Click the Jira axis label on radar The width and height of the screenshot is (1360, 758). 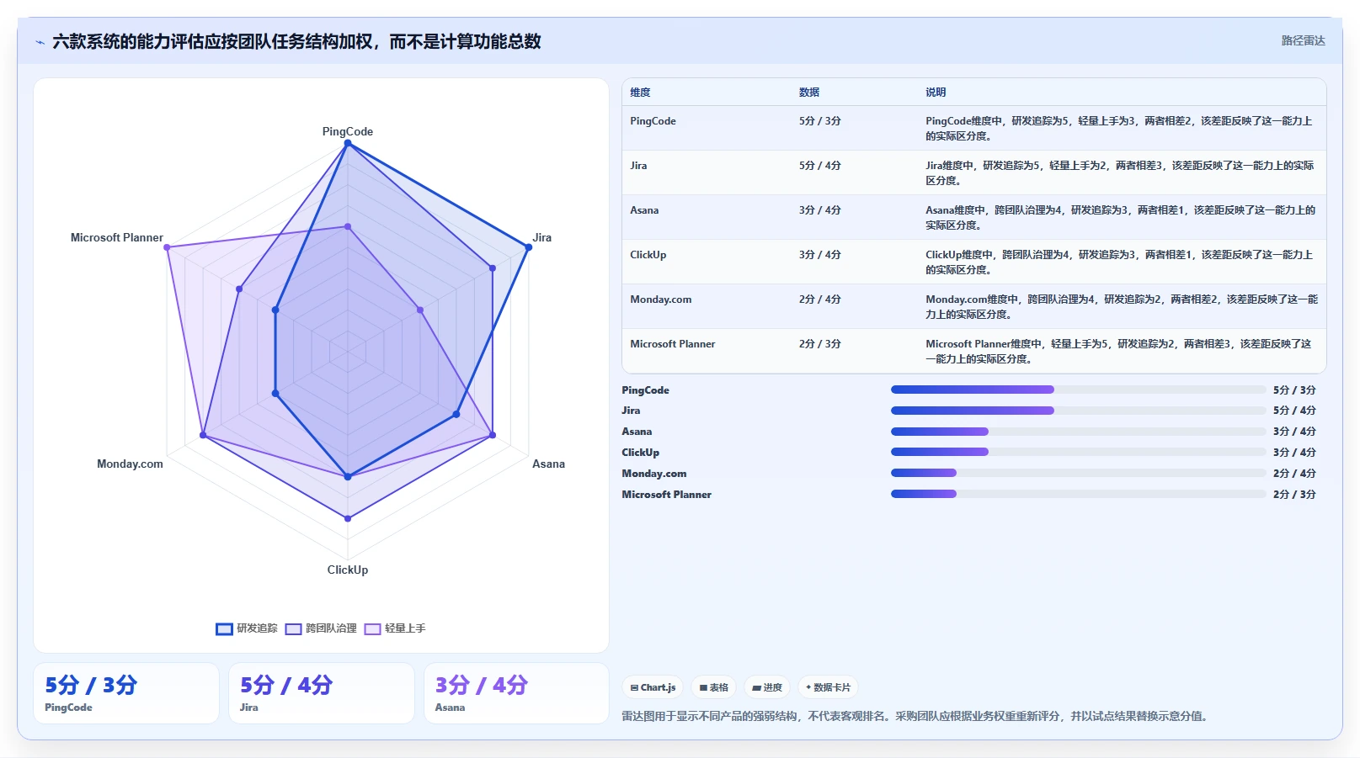(x=542, y=238)
